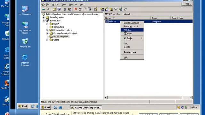This screenshot has height=115, width=205.
Task: Open the Action menu
Action: tap(55, 4)
